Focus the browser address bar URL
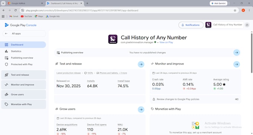This screenshot has height=135, width=253. coord(82,10)
